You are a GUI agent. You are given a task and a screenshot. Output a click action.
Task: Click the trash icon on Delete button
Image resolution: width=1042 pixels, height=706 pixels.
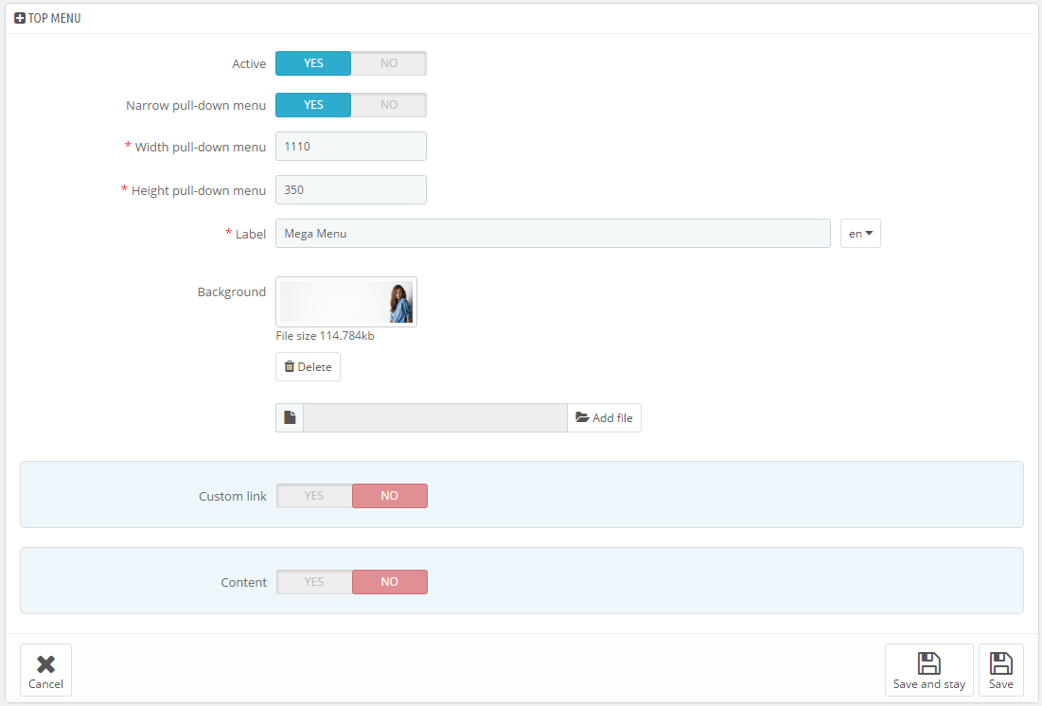pyautogui.click(x=289, y=366)
